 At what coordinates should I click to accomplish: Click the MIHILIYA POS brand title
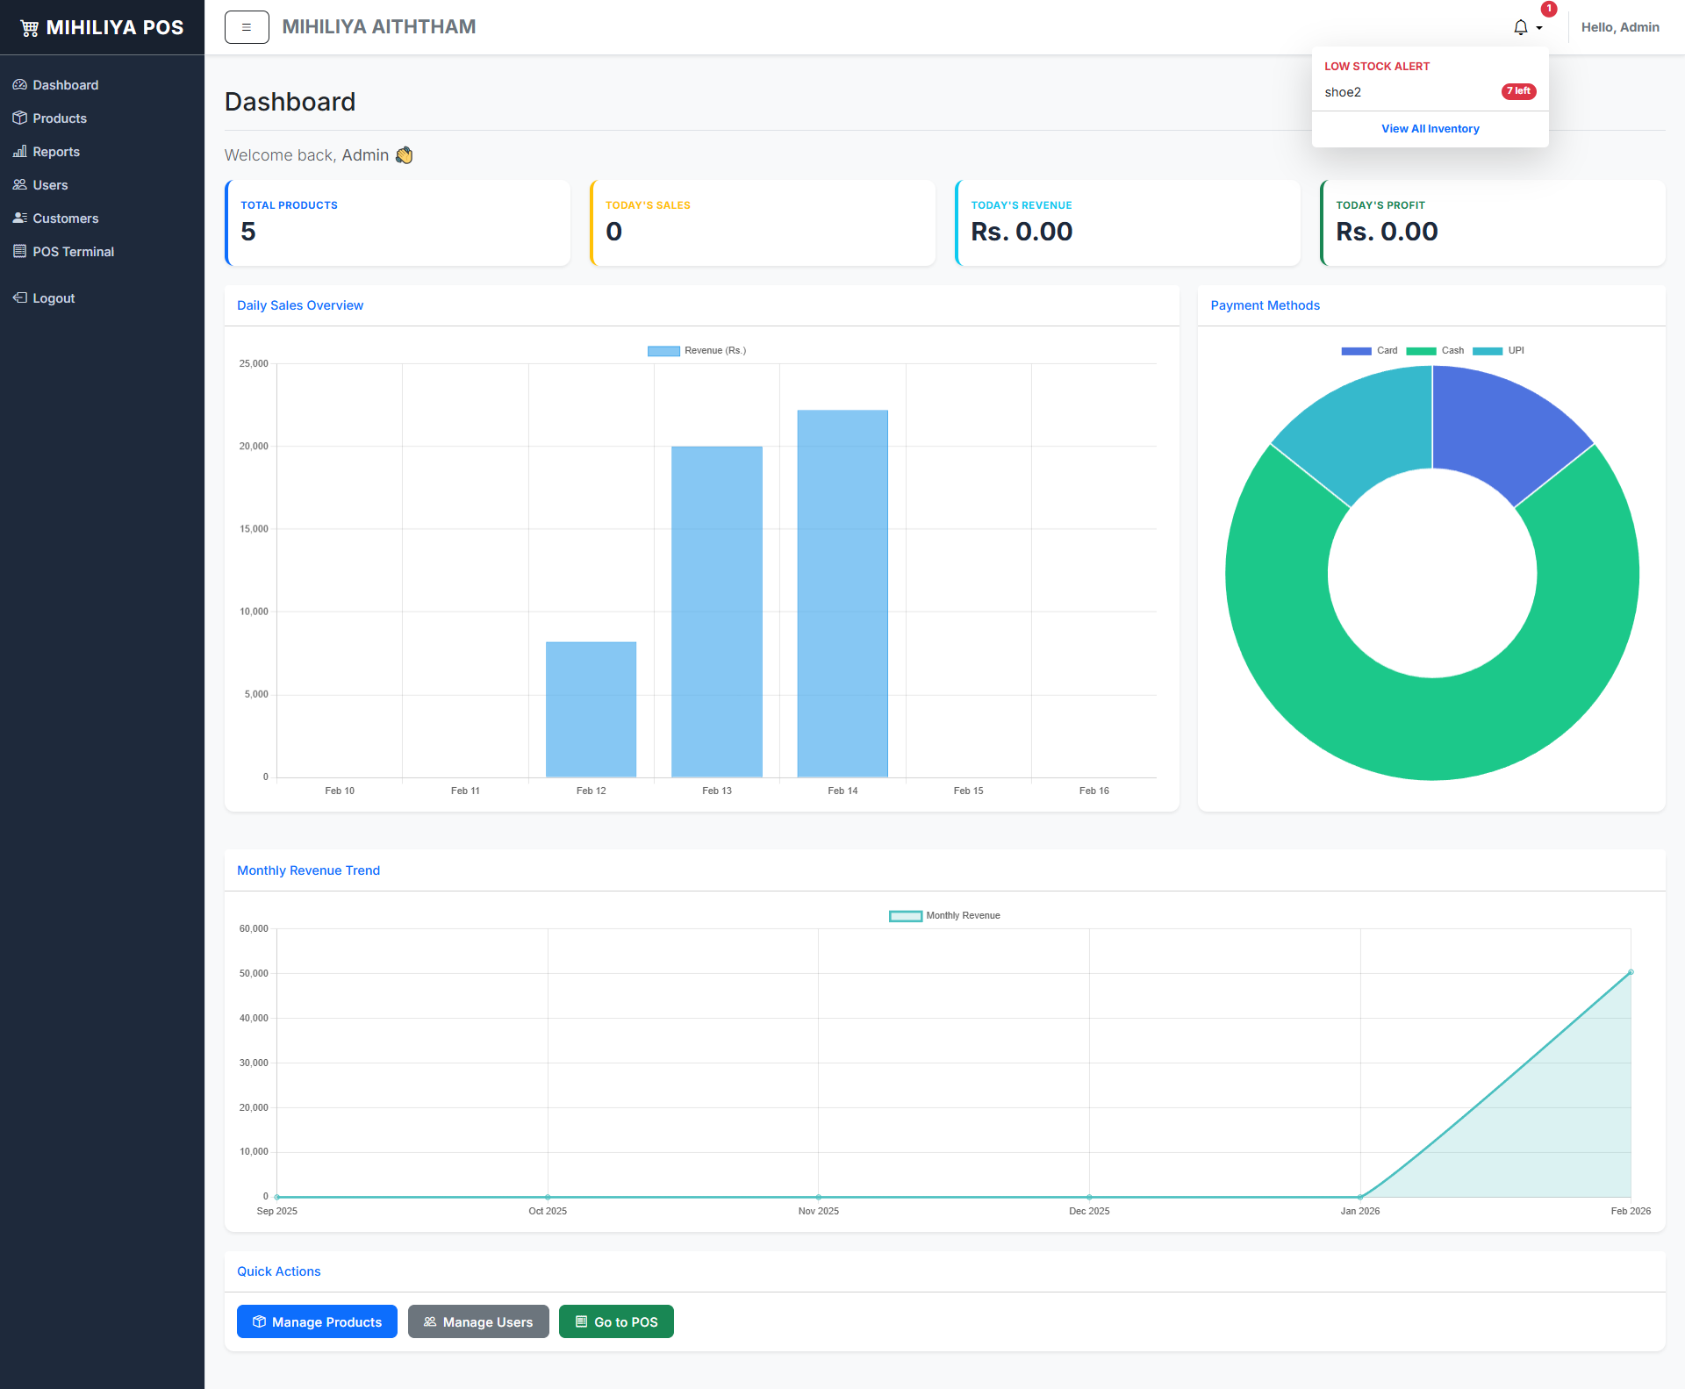(115, 28)
